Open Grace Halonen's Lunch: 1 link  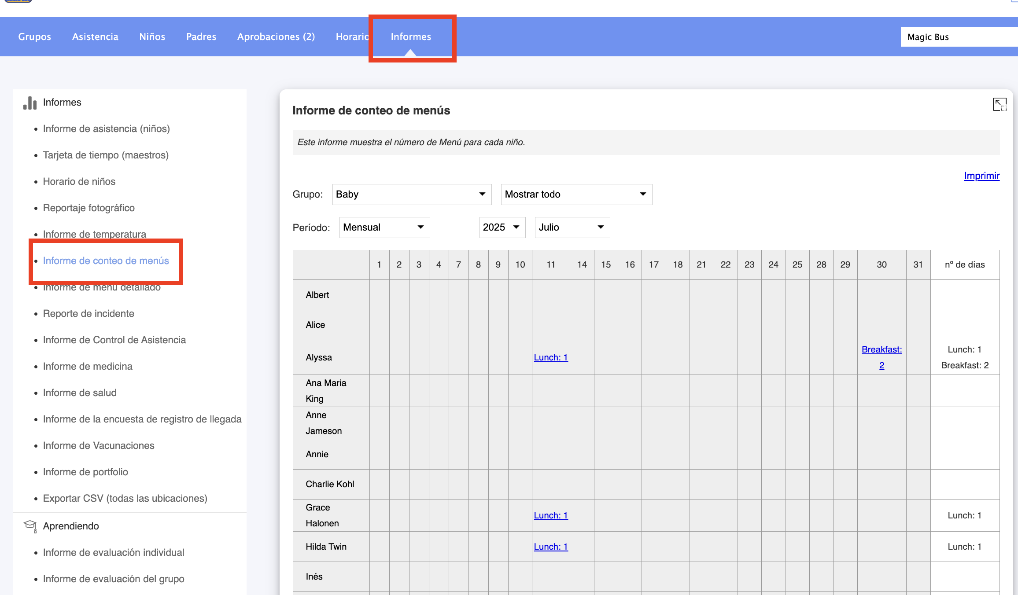(550, 515)
